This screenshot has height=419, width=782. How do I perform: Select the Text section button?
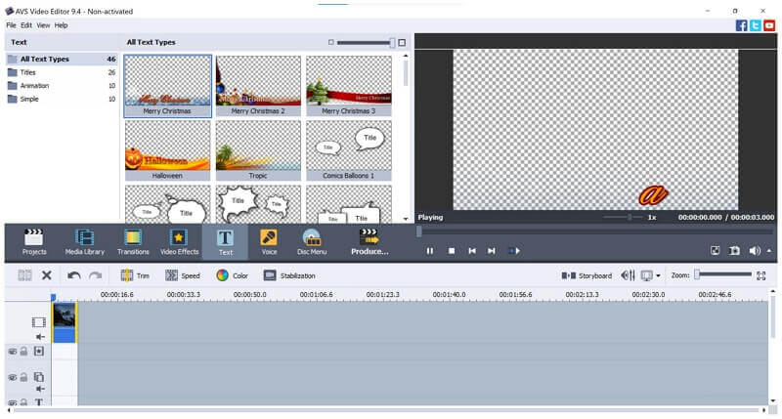225,242
